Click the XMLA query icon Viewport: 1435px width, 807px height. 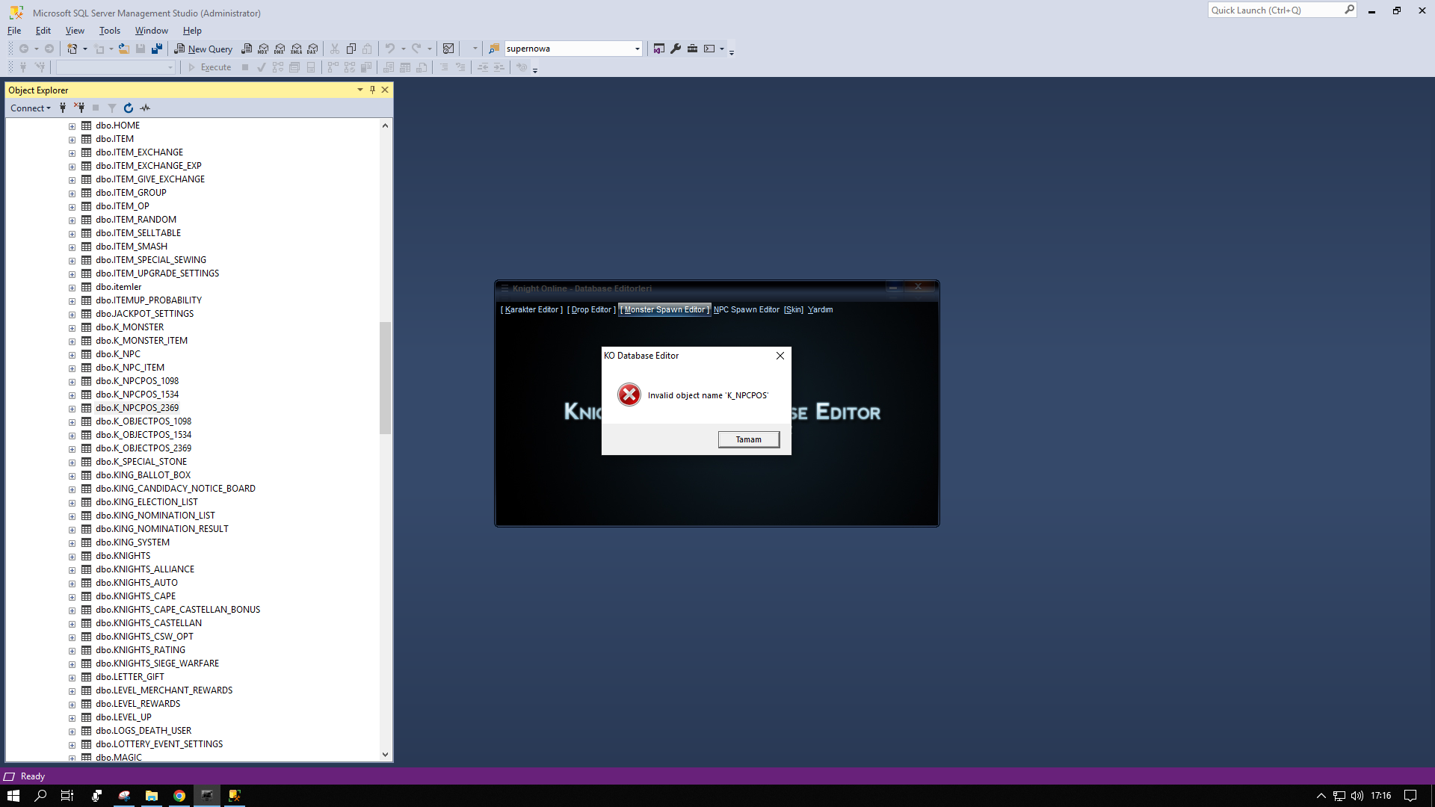296,49
